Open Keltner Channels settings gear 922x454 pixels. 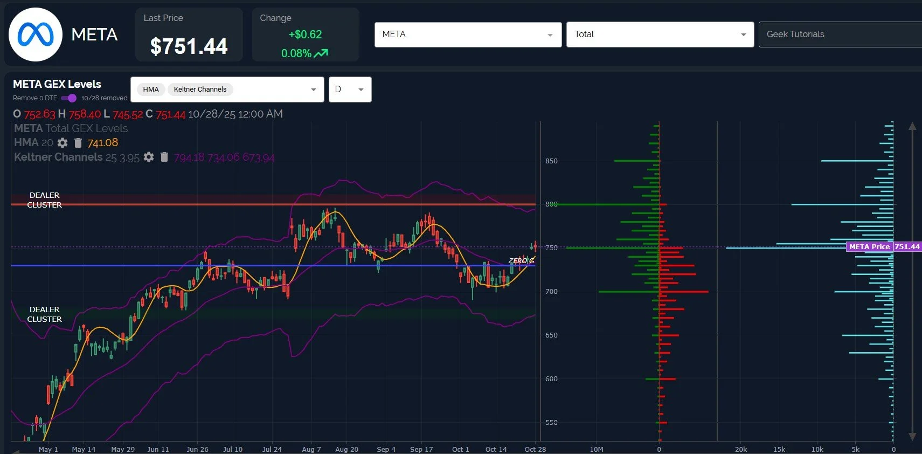click(x=149, y=157)
